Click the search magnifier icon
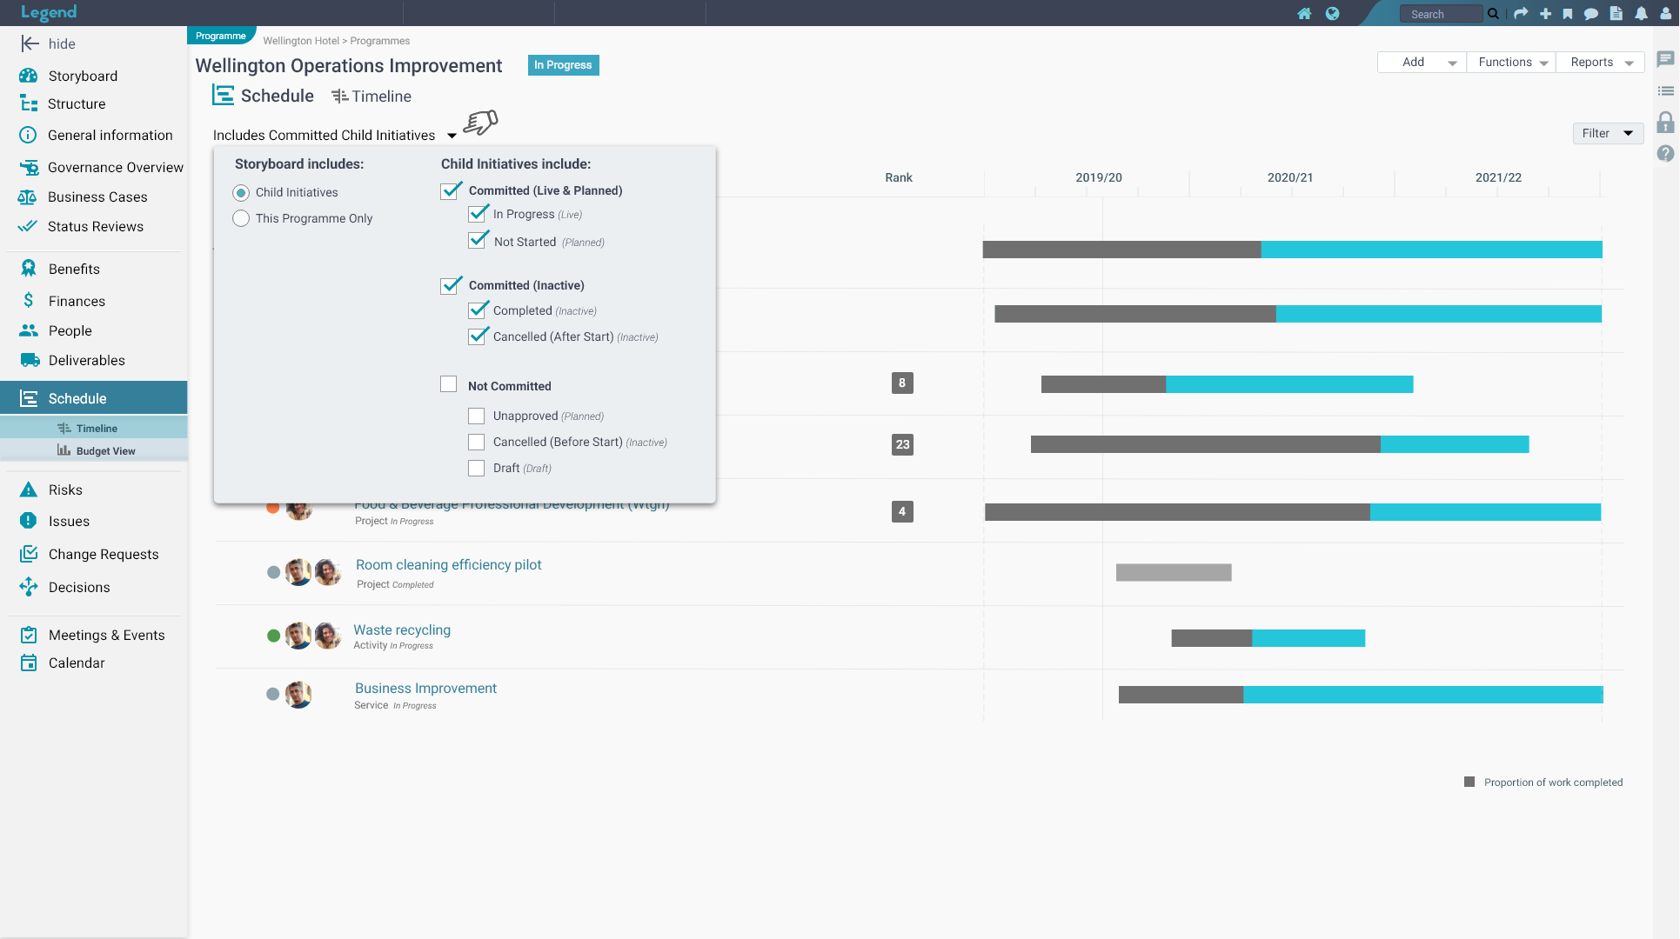1680x939 pixels. [1493, 14]
